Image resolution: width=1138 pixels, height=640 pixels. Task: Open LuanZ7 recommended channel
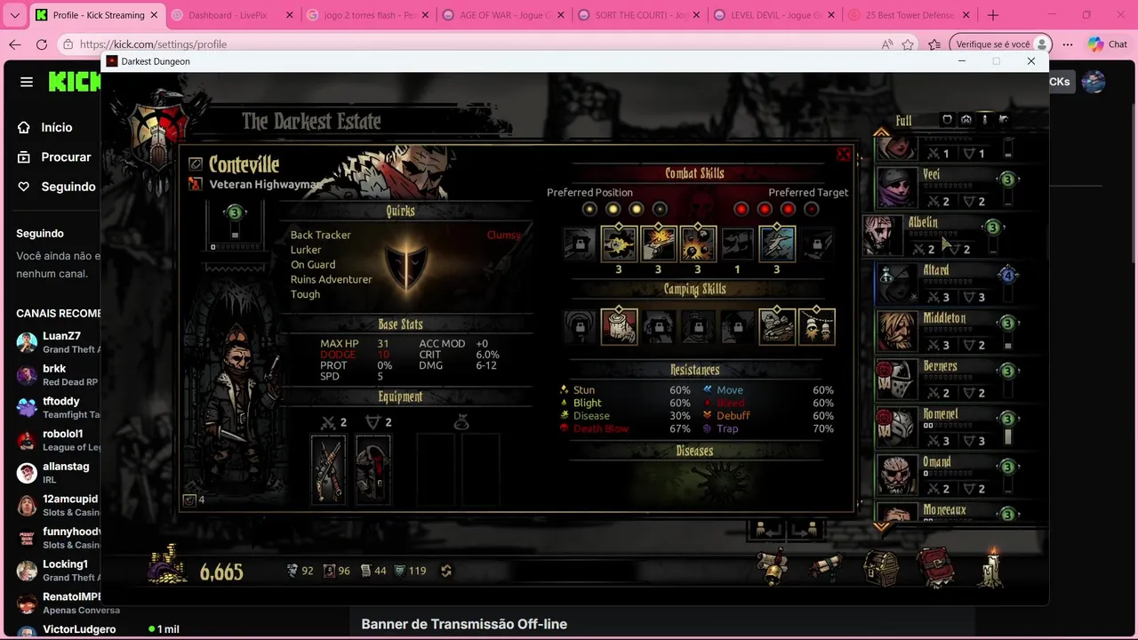tap(59, 342)
